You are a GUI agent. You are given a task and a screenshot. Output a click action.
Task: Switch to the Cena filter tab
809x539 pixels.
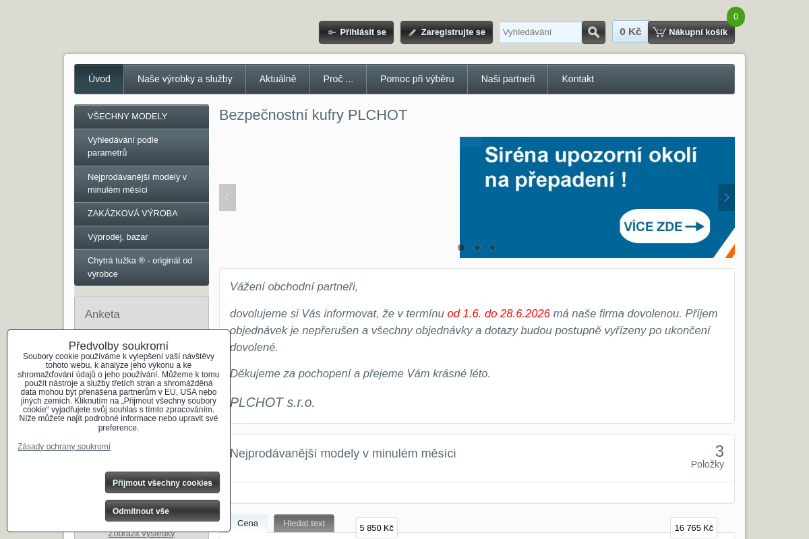247,524
